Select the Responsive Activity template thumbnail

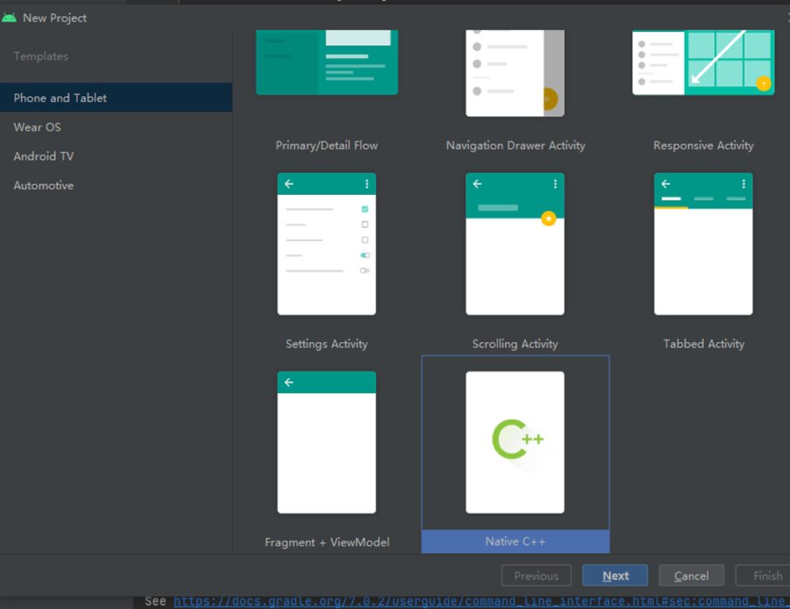(x=703, y=63)
